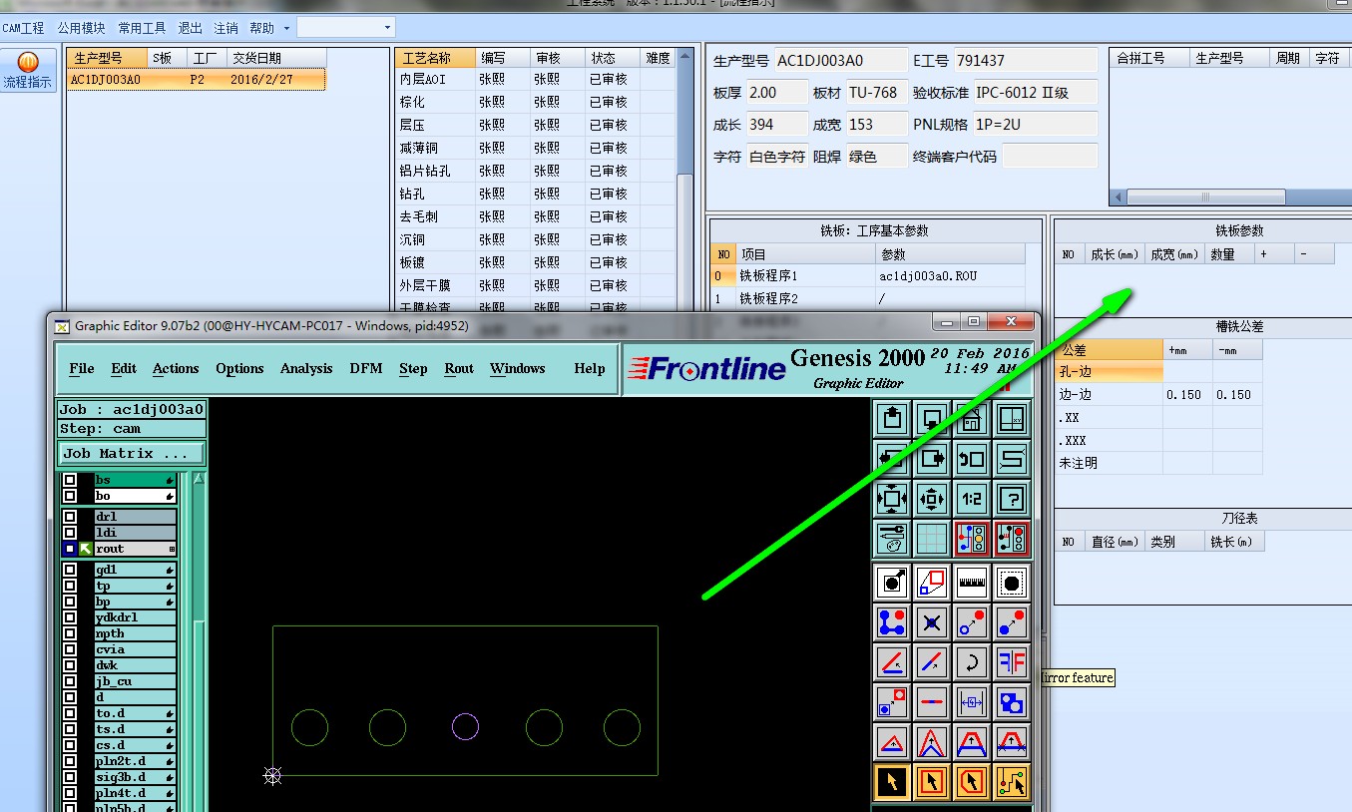Open the Job Matrix button
The image size is (1352, 812).
(132, 453)
